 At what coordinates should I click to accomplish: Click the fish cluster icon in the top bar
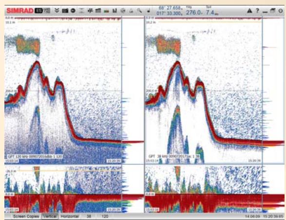90,11
